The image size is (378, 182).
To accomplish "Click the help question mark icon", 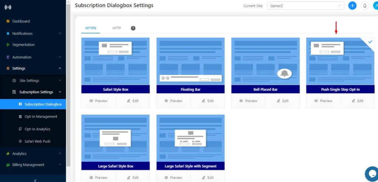I will 133,28.
